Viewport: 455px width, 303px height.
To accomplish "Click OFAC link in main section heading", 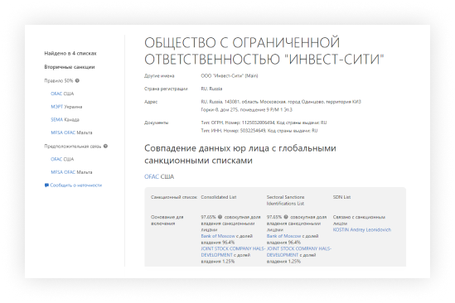I will point(152,176).
